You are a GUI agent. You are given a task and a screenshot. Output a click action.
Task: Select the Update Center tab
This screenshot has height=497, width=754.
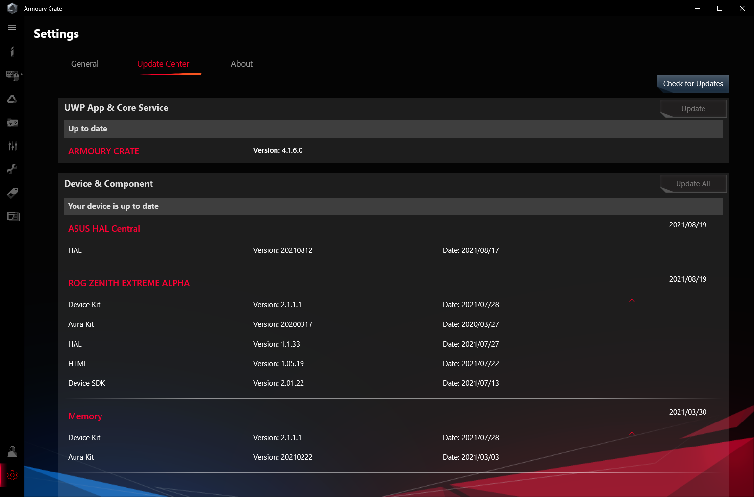[x=163, y=64]
